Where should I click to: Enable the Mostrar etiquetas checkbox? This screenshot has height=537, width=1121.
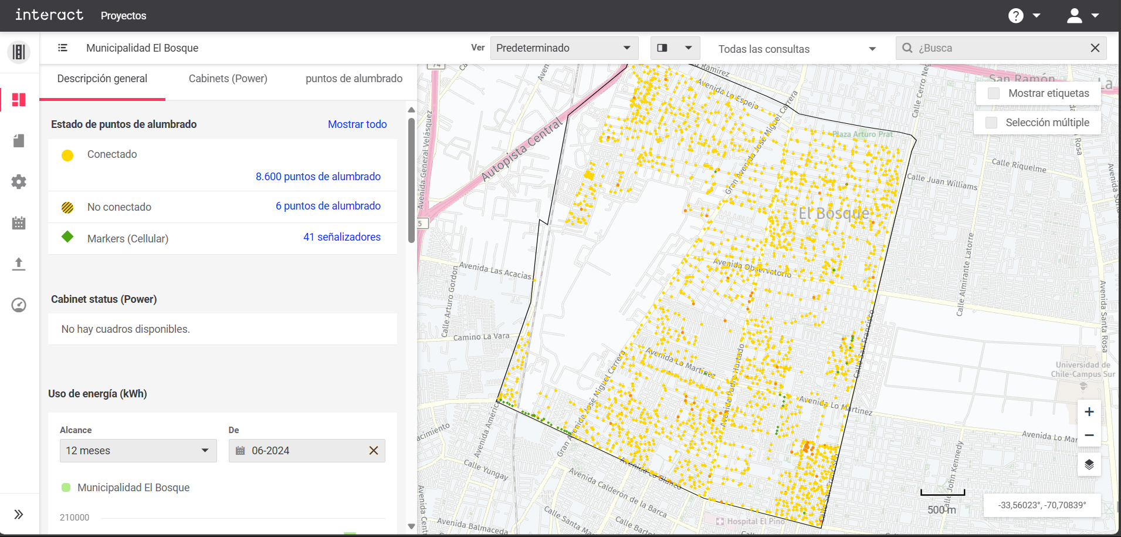click(x=994, y=93)
